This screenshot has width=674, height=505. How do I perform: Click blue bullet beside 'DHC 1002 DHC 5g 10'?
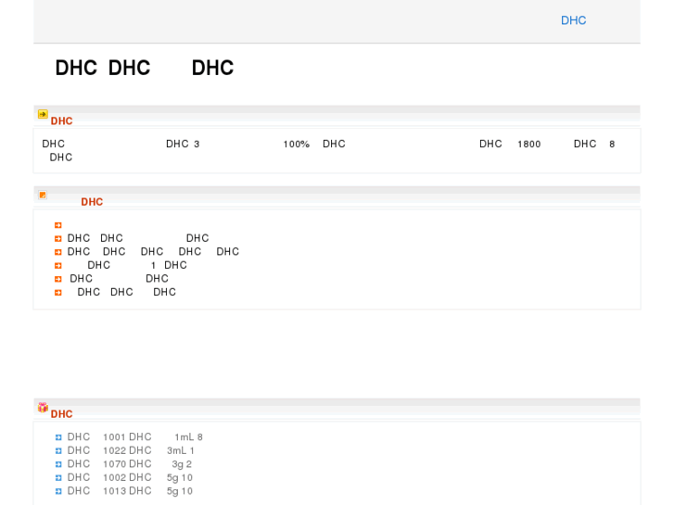(58, 478)
